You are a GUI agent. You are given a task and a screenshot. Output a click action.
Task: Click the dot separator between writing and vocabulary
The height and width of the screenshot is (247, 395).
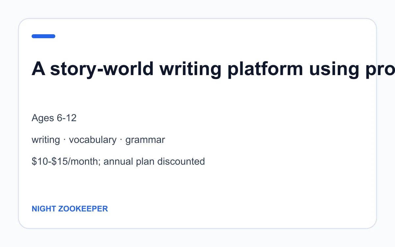point(65,140)
